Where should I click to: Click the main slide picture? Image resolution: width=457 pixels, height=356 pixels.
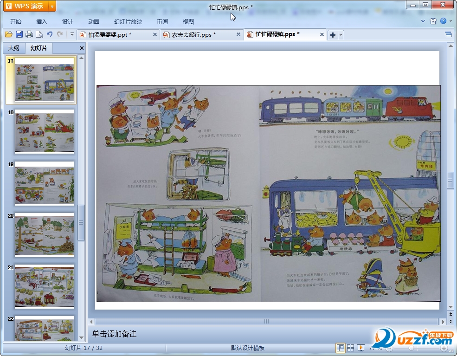pyautogui.click(x=269, y=193)
